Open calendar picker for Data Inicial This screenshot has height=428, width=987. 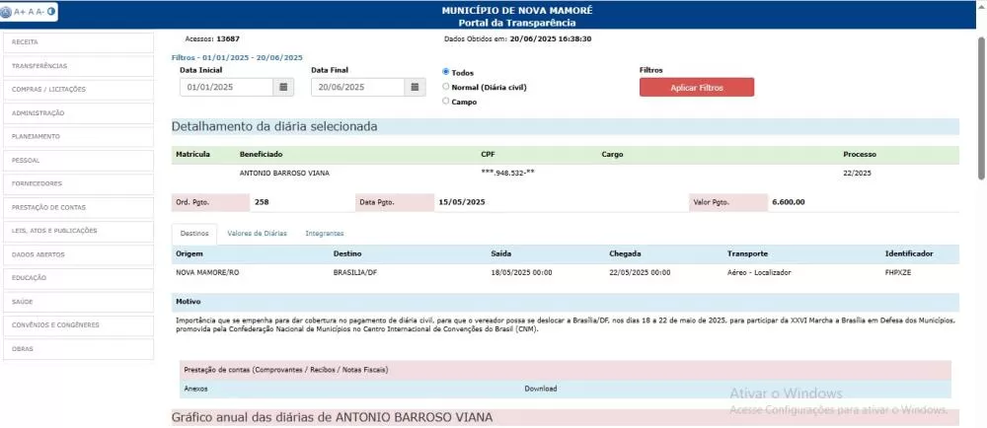[x=284, y=87]
